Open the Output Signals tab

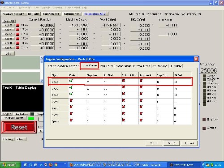123,66
